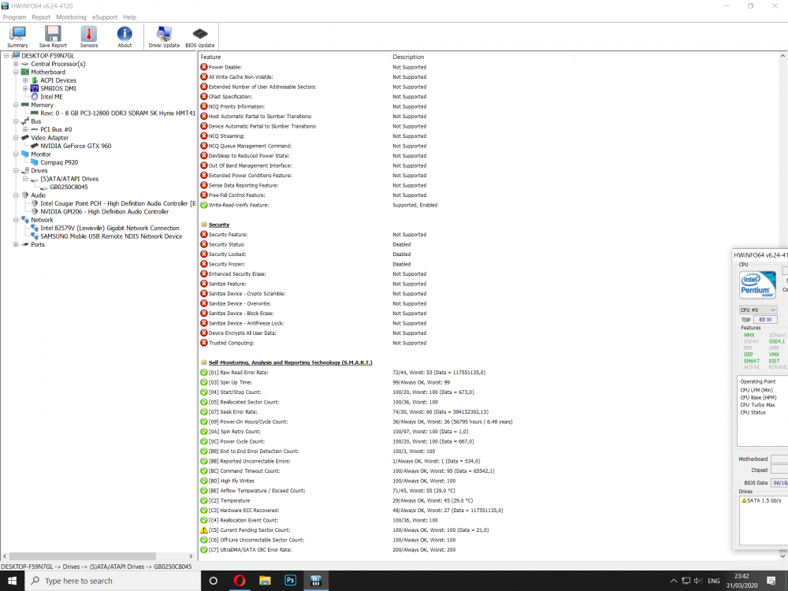The image size is (788, 591).
Task: Click the Security section heading
Action: (x=219, y=225)
